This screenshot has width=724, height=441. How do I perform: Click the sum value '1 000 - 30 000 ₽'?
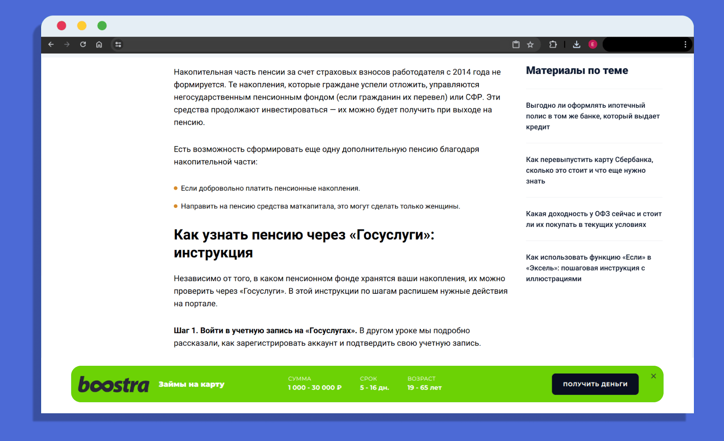coord(315,387)
